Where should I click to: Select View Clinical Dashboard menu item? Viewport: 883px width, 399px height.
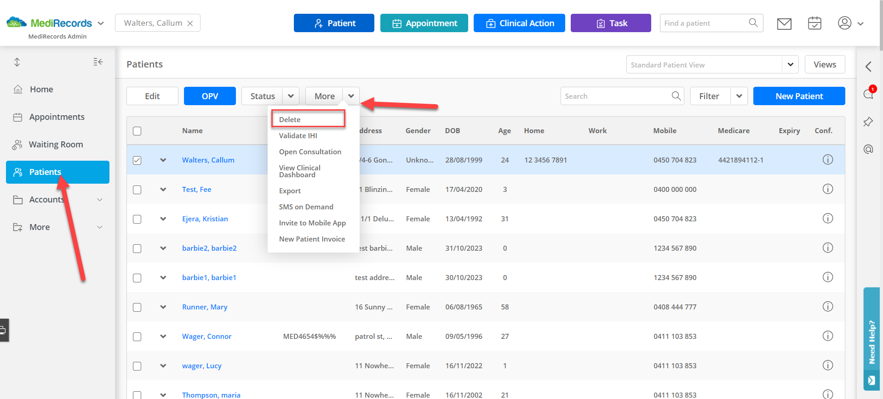[300, 171]
